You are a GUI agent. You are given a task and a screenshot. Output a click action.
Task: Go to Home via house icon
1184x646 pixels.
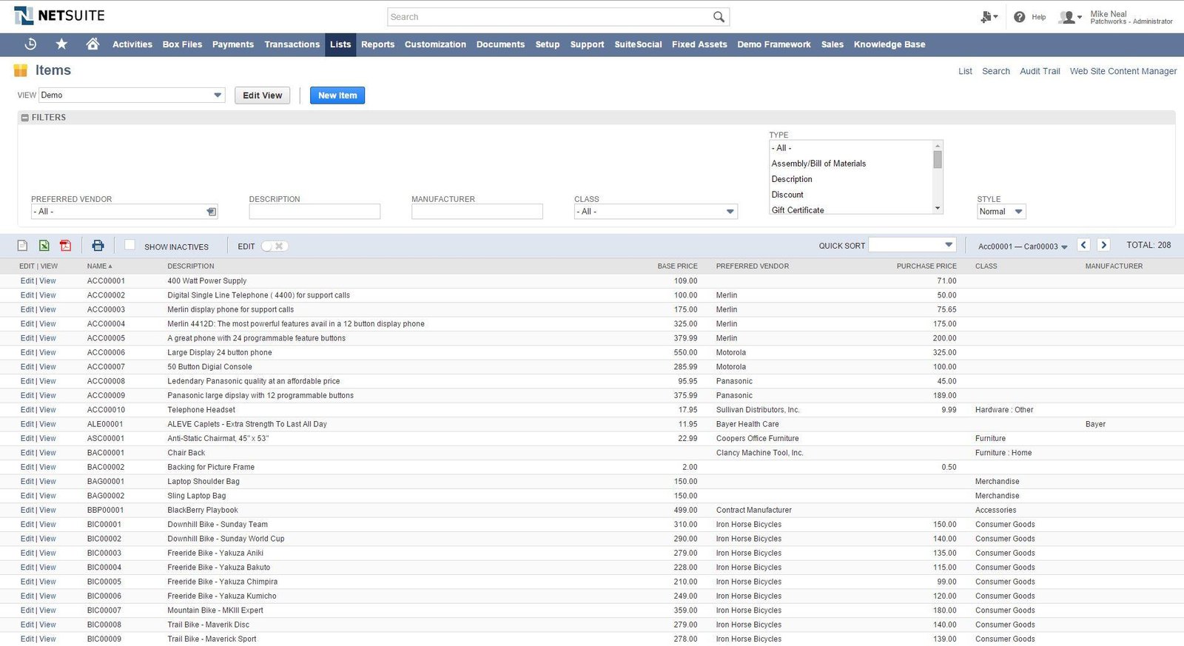pyautogui.click(x=92, y=44)
